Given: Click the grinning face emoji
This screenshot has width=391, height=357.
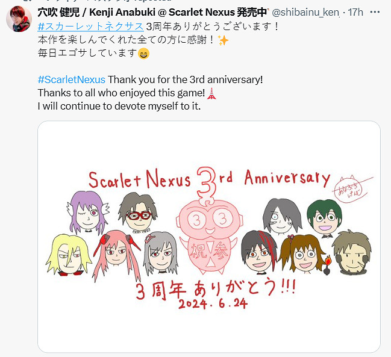Looking at the screenshot, I should point(143,54).
